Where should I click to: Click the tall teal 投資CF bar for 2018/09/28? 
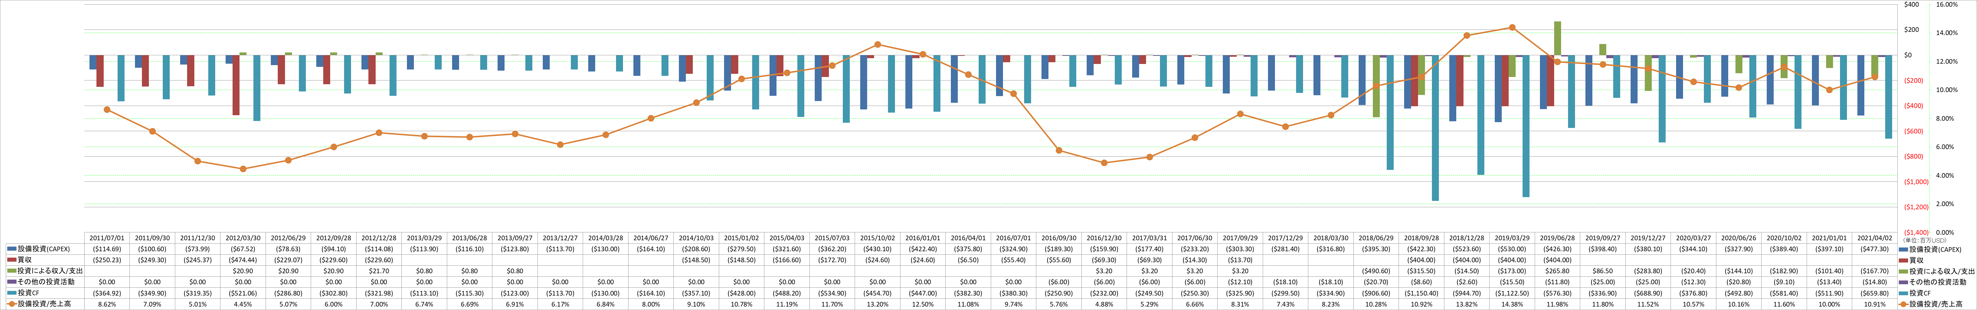(x=1435, y=128)
